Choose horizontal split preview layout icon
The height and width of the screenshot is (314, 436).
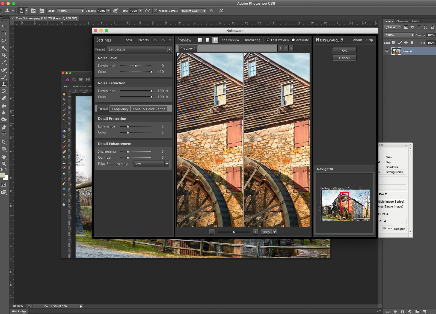(x=207, y=40)
